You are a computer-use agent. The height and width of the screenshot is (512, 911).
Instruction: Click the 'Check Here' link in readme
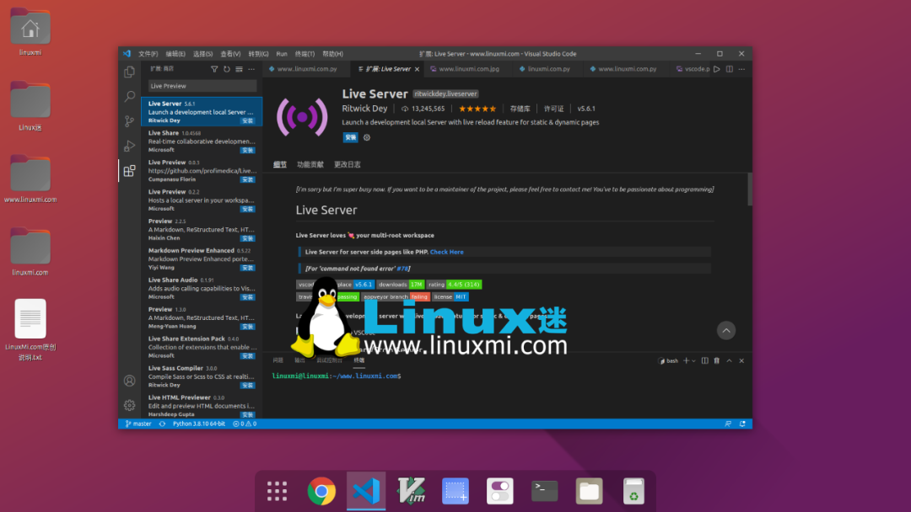446,252
